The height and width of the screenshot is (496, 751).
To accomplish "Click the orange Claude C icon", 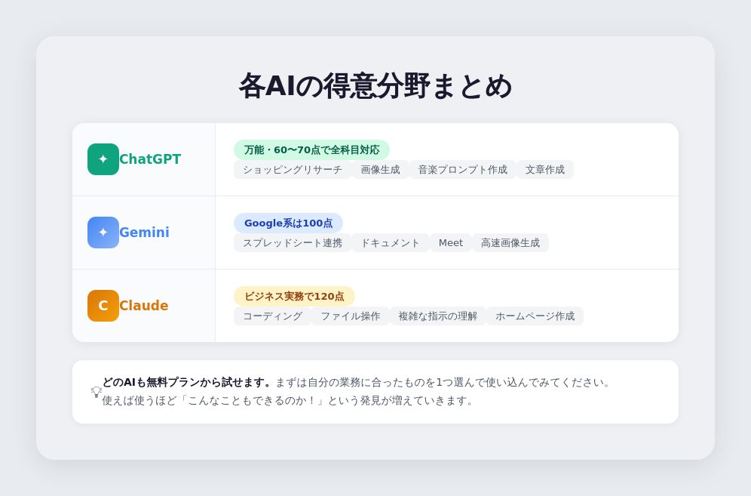I will click(103, 306).
